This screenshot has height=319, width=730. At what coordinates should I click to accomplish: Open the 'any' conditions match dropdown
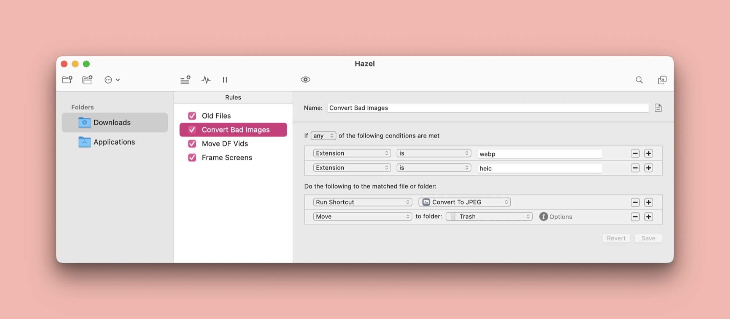coord(323,136)
